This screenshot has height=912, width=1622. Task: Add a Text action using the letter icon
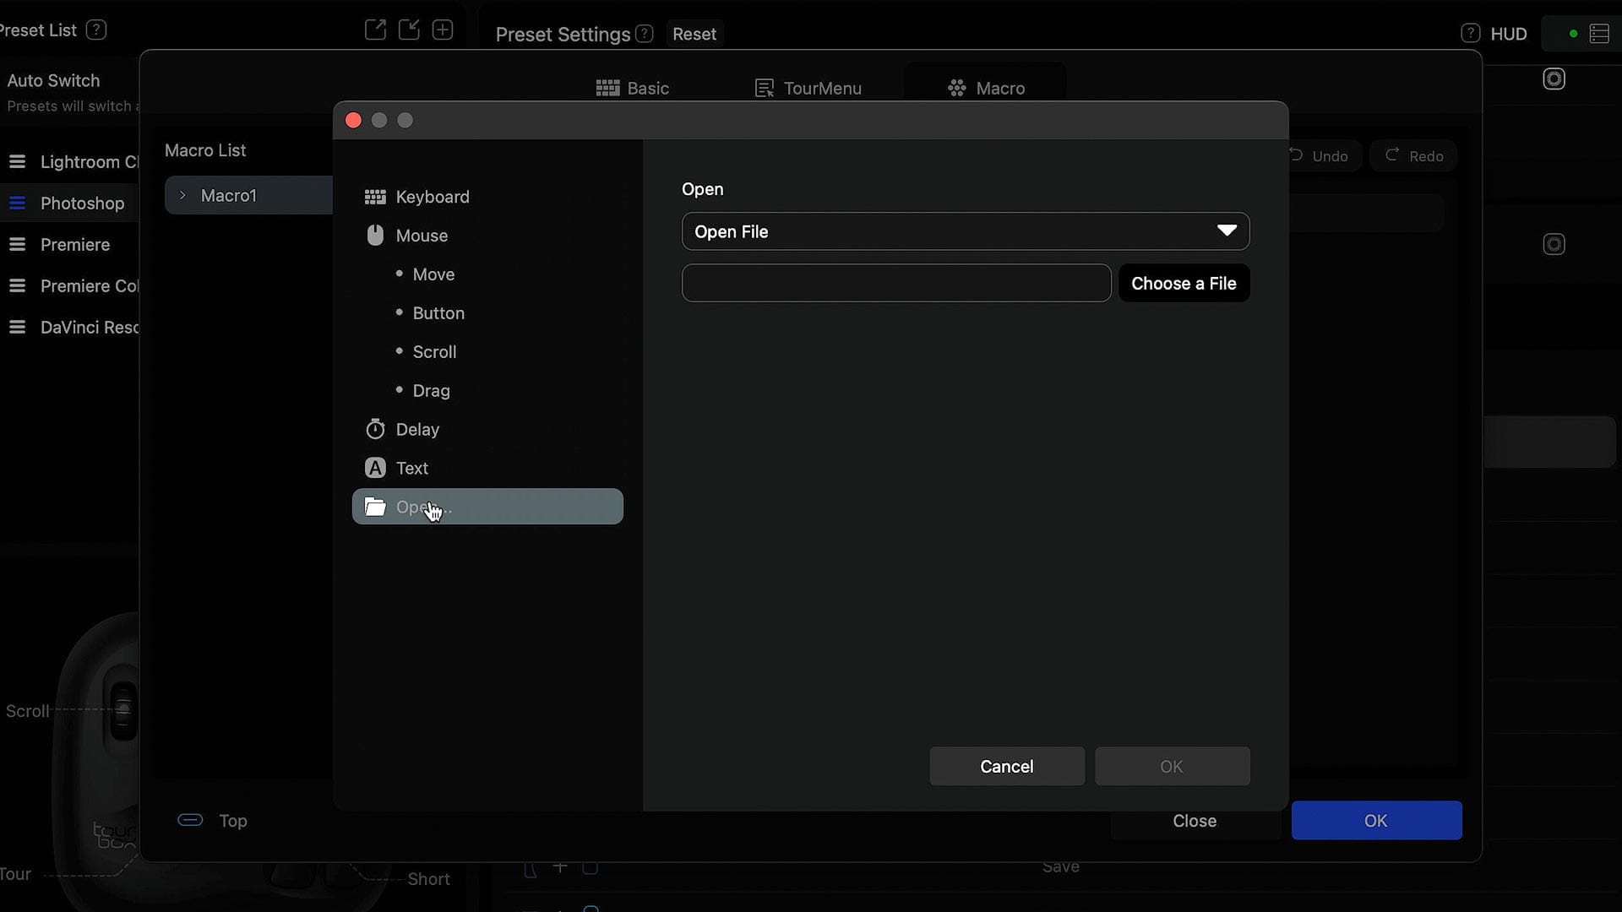click(374, 467)
